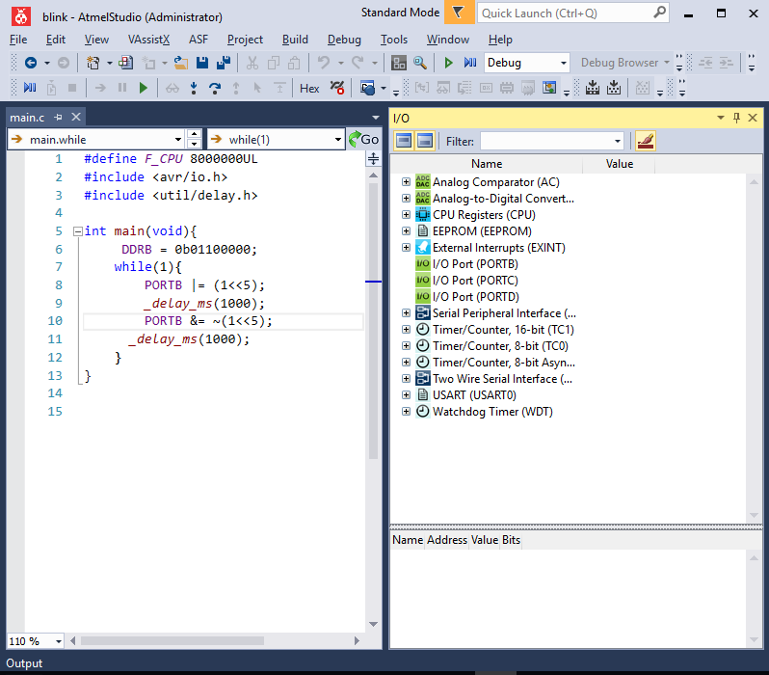Image resolution: width=769 pixels, height=675 pixels.
Task: Click the solution window layout icon
Action: point(399,63)
